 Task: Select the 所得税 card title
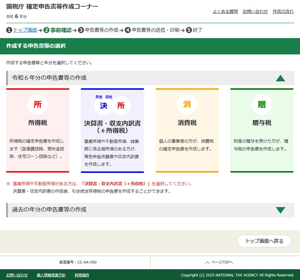point(37,122)
